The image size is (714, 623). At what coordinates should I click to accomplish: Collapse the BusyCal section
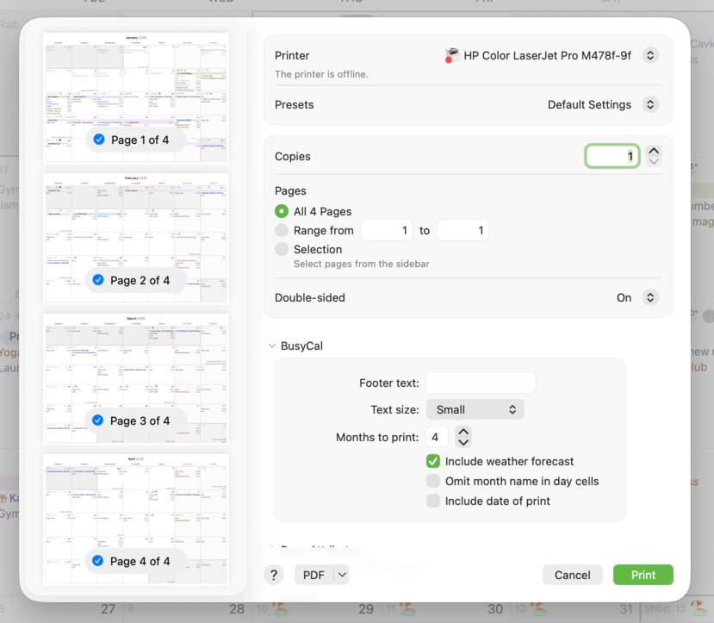click(x=272, y=346)
